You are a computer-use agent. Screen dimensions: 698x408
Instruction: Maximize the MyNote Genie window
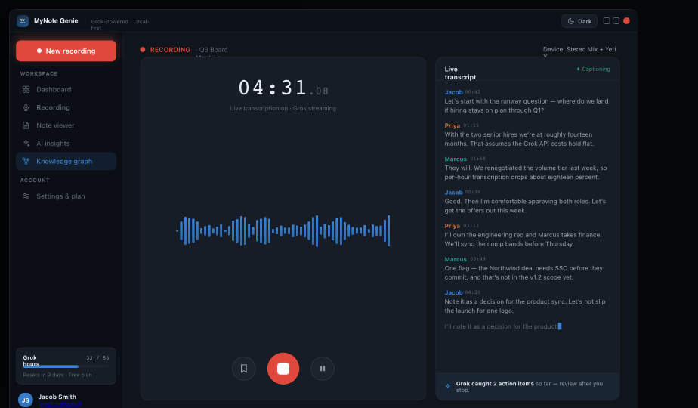pos(616,21)
